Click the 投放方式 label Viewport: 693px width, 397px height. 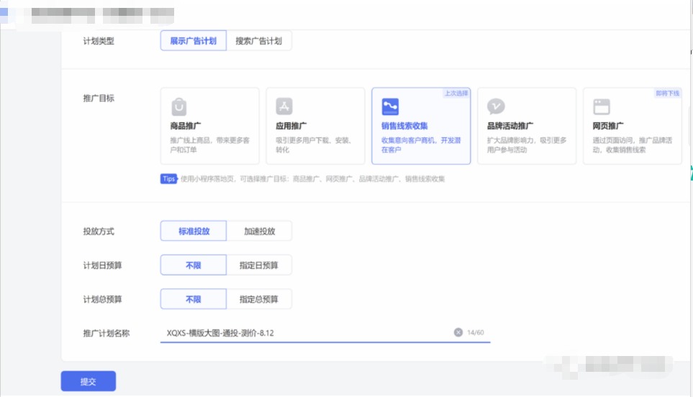pyautogui.click(x=99, y=231)
